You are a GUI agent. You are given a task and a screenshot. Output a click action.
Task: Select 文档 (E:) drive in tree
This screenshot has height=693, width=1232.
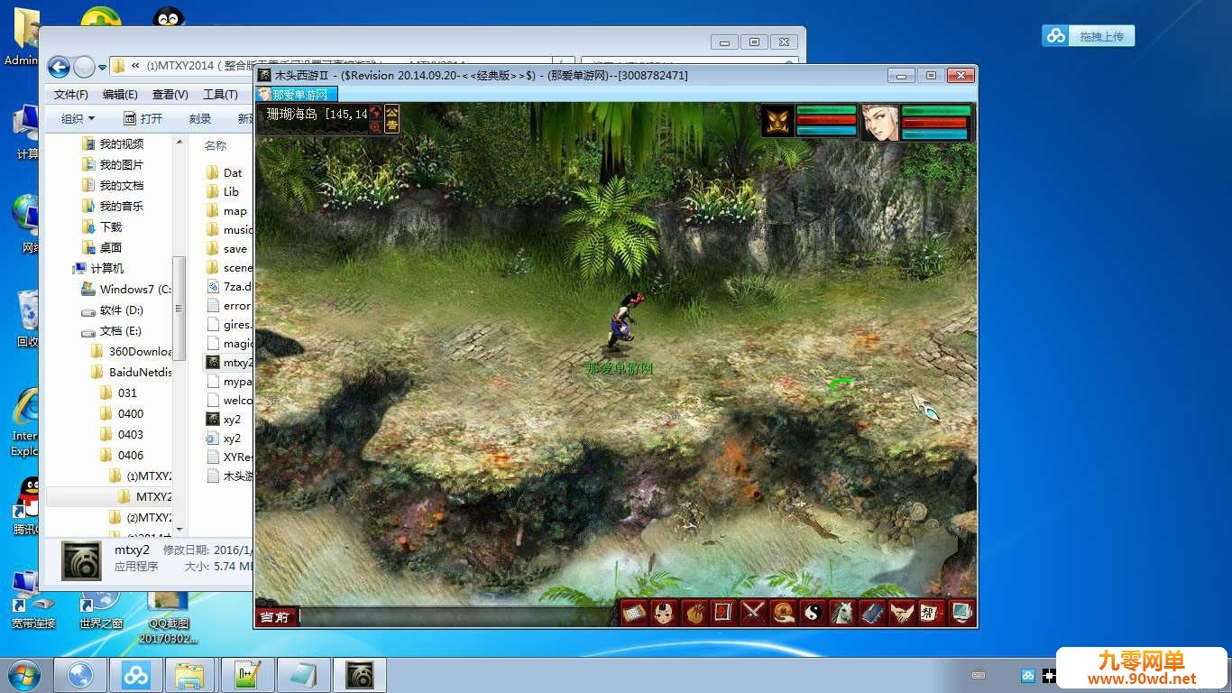click(111, 330)
